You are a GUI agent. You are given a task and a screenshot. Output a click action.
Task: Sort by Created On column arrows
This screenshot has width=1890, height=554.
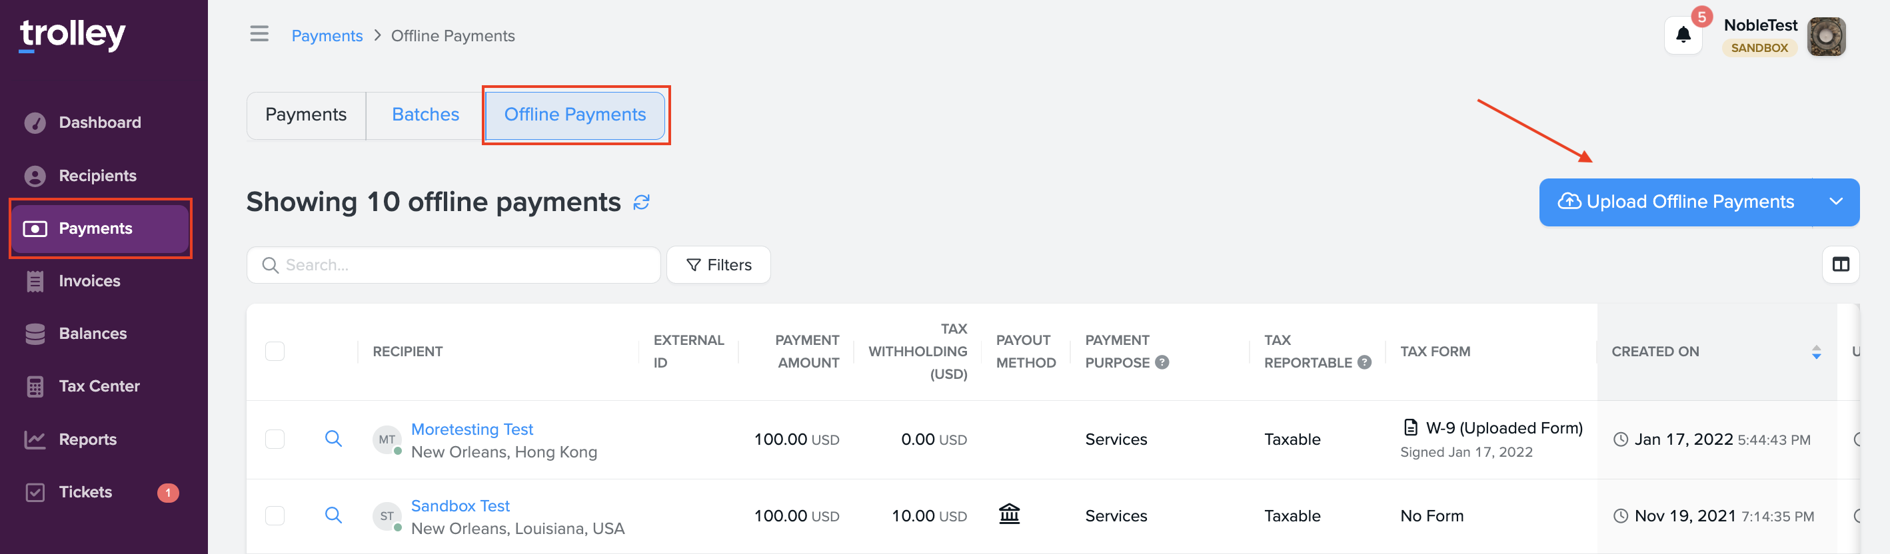(1816, 352)
